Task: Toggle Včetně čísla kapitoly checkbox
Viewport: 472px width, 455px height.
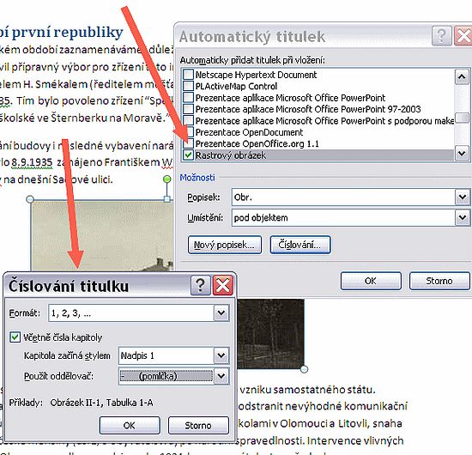Action: click(15, 337)
